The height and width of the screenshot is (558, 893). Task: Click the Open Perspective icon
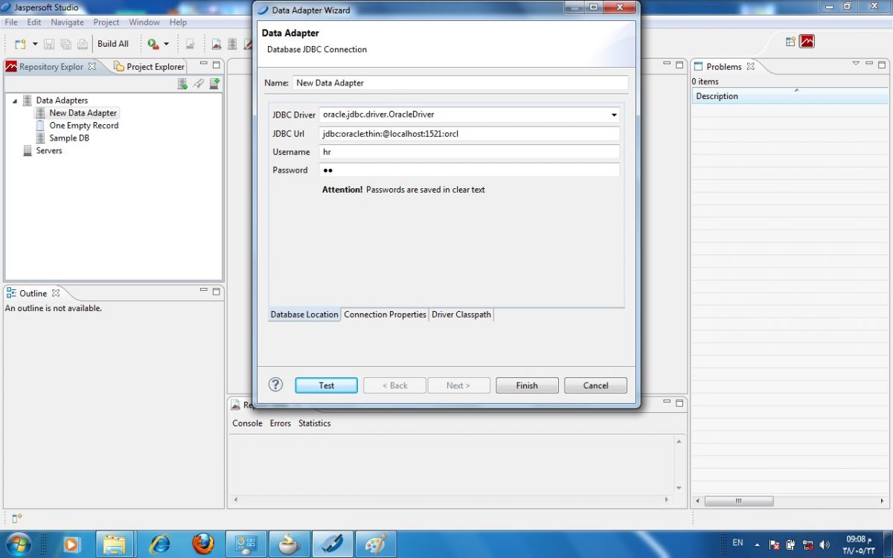(x=790, y=42)
